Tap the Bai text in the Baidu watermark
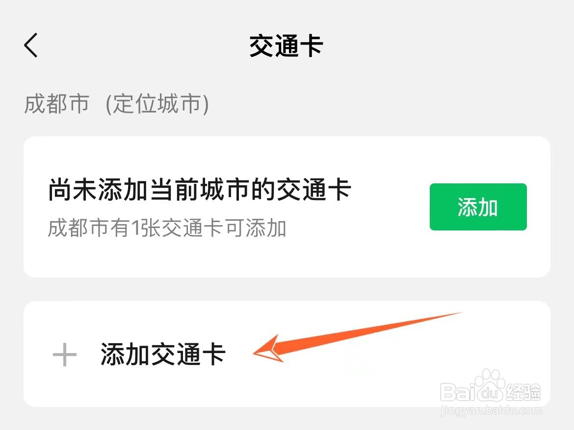574x430 pixels. click(x=457, y=392)
